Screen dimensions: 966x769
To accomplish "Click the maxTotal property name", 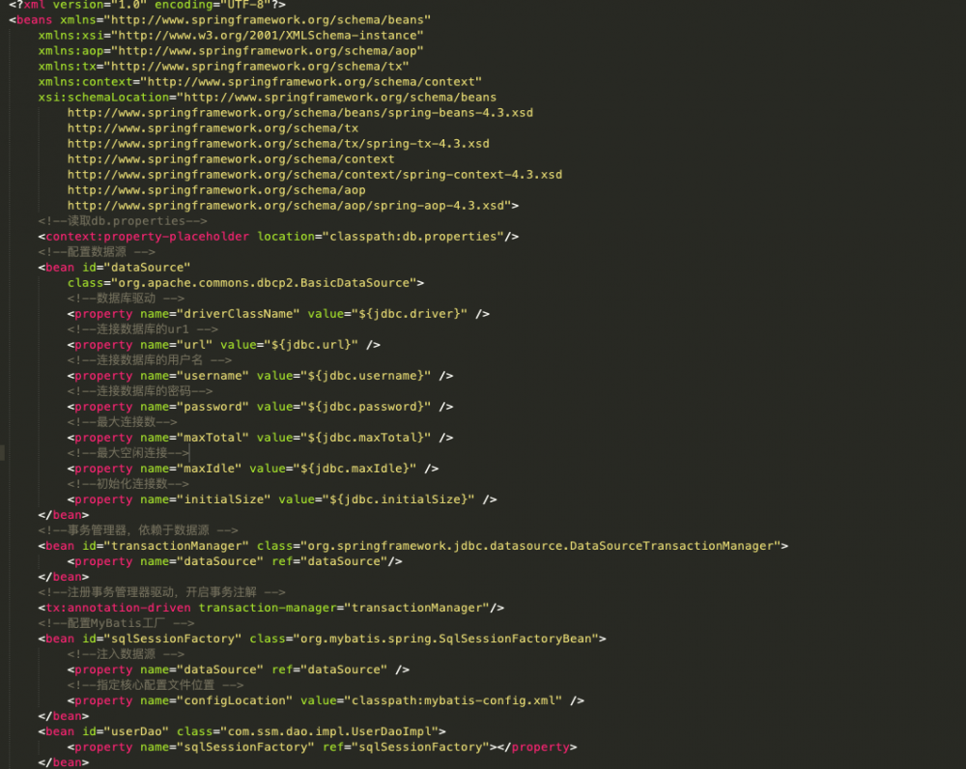I will click(216, 437).
